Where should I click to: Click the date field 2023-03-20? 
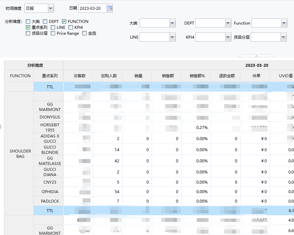pos(93,8)
